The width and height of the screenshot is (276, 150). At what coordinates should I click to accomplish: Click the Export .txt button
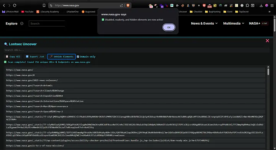(35, 56)
